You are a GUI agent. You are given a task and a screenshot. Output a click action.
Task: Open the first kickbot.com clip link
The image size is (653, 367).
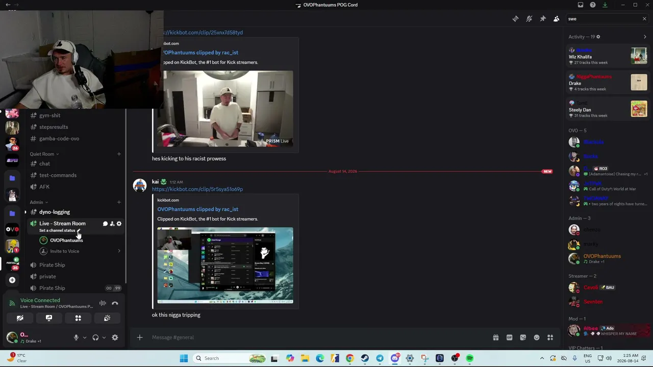[203, 33]
